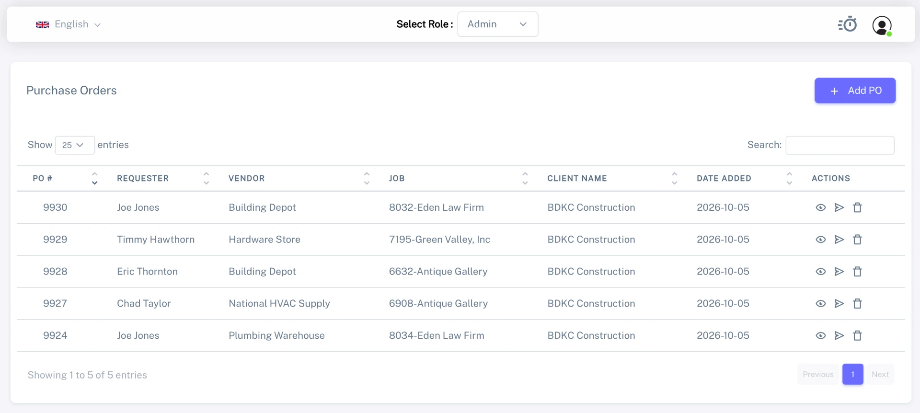The height and width of the screenshot is (413, 920).
Task: Send purchase order 9927
Action: pos(839,304)
